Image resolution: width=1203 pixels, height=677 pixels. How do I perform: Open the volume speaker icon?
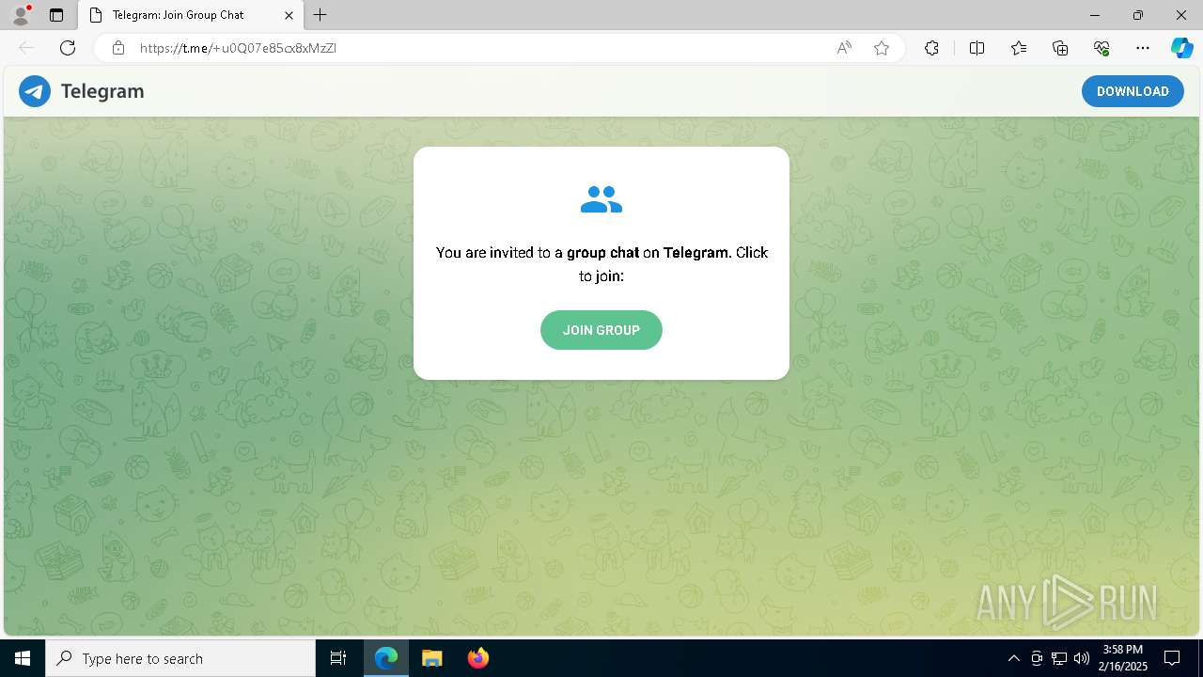(x=1081, y=658)
